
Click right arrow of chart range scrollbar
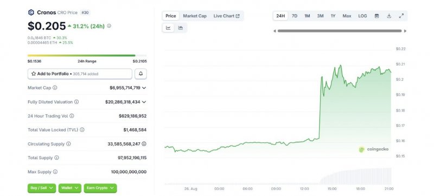coord(405,31)
